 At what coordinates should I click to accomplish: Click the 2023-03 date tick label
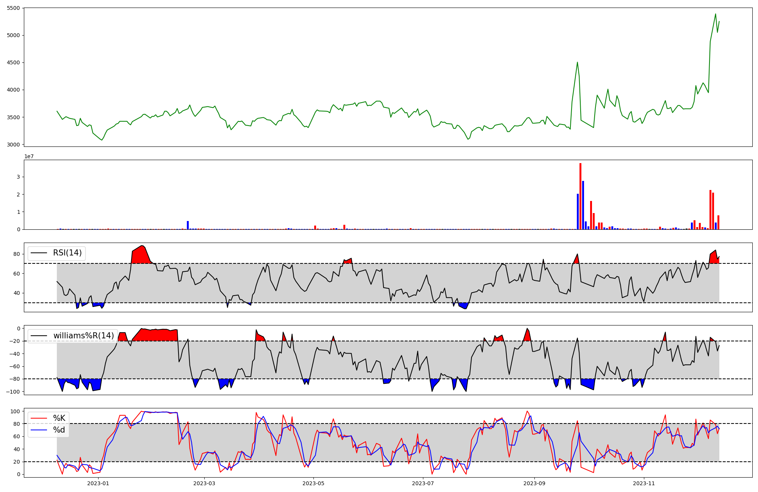[x=204, y=483]
